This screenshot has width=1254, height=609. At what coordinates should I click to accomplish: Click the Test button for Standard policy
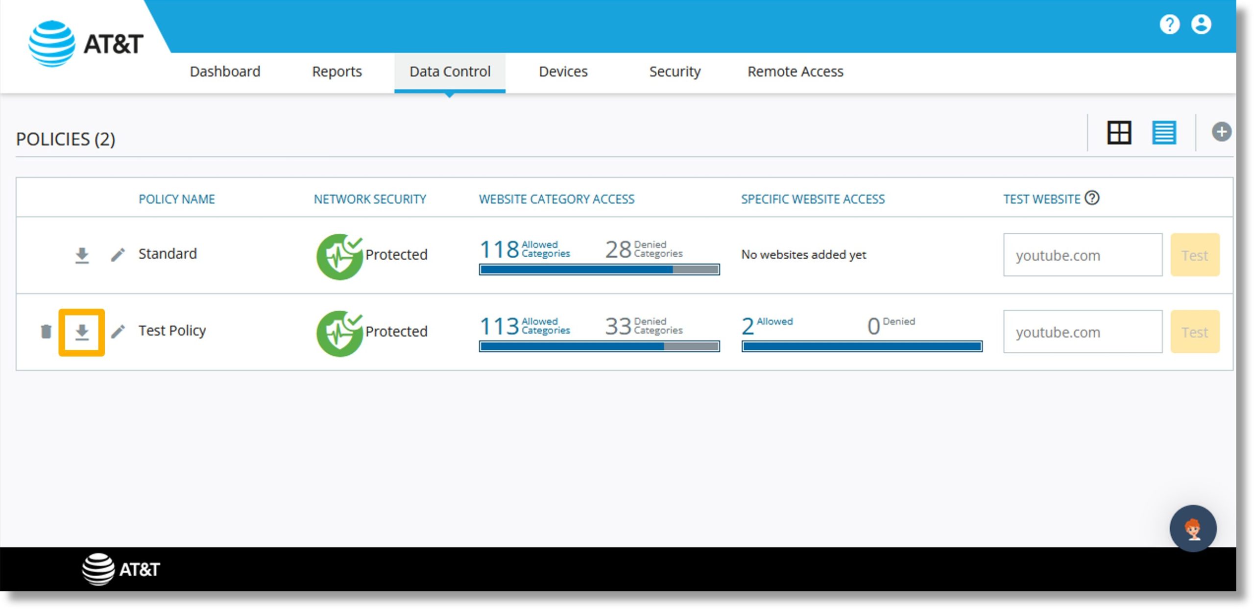(x=1196, y=254)
